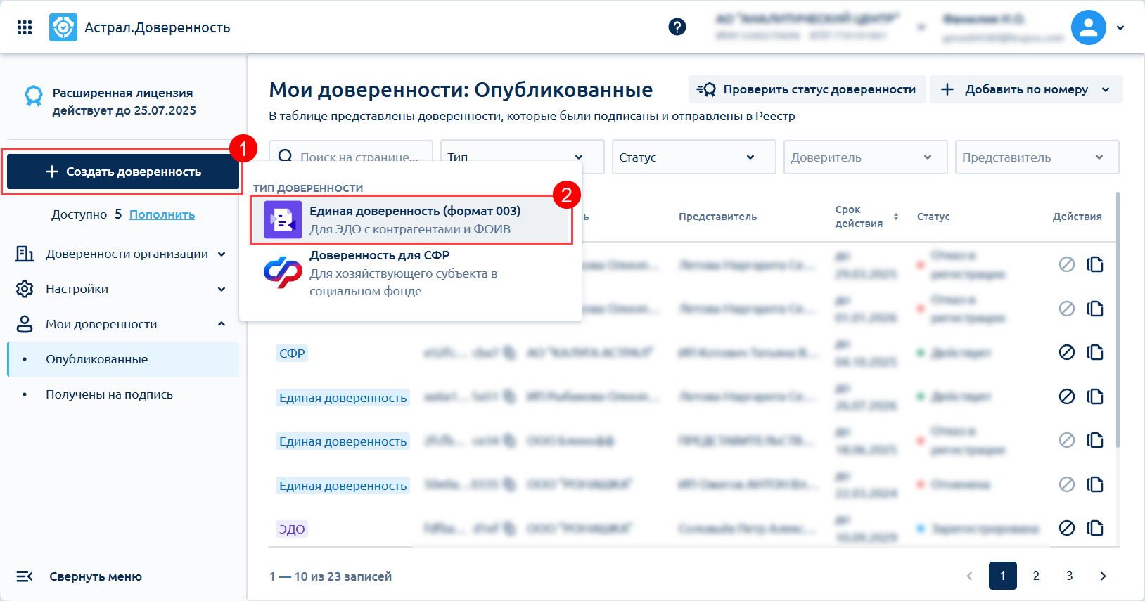1145x601 pixels.
Task: Click the СФР type tag in table
Action: 292,353
